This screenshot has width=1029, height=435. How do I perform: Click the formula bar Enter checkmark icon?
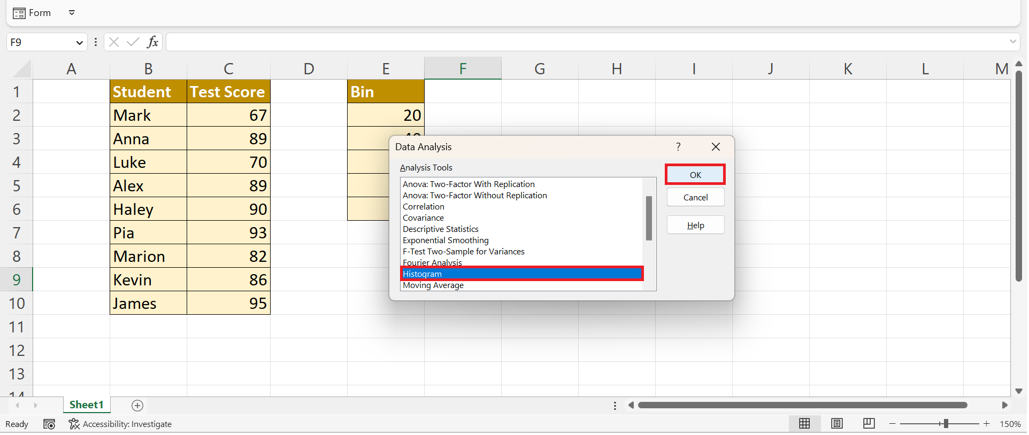(x=133, y=42)
